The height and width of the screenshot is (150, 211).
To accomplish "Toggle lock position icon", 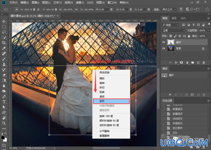I will tap(180, 36).
